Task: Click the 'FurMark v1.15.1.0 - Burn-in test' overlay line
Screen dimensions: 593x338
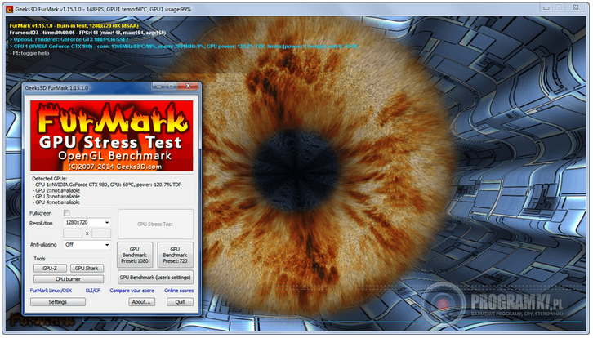Action: pos(74,25)
